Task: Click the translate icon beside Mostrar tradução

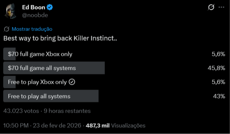Action: (7, 29)
